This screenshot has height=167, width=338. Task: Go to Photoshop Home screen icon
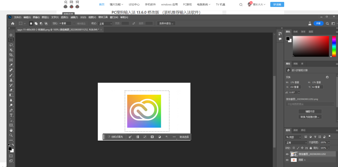pos(13,23)
